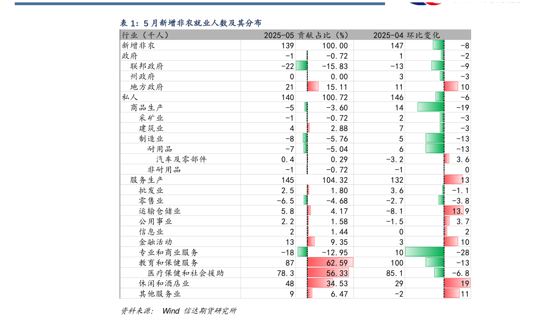Image resolution: width=540 pixels, height=317 pixels.
Task: Click the red bar labeled 62.59
Action: pos(330,262)
